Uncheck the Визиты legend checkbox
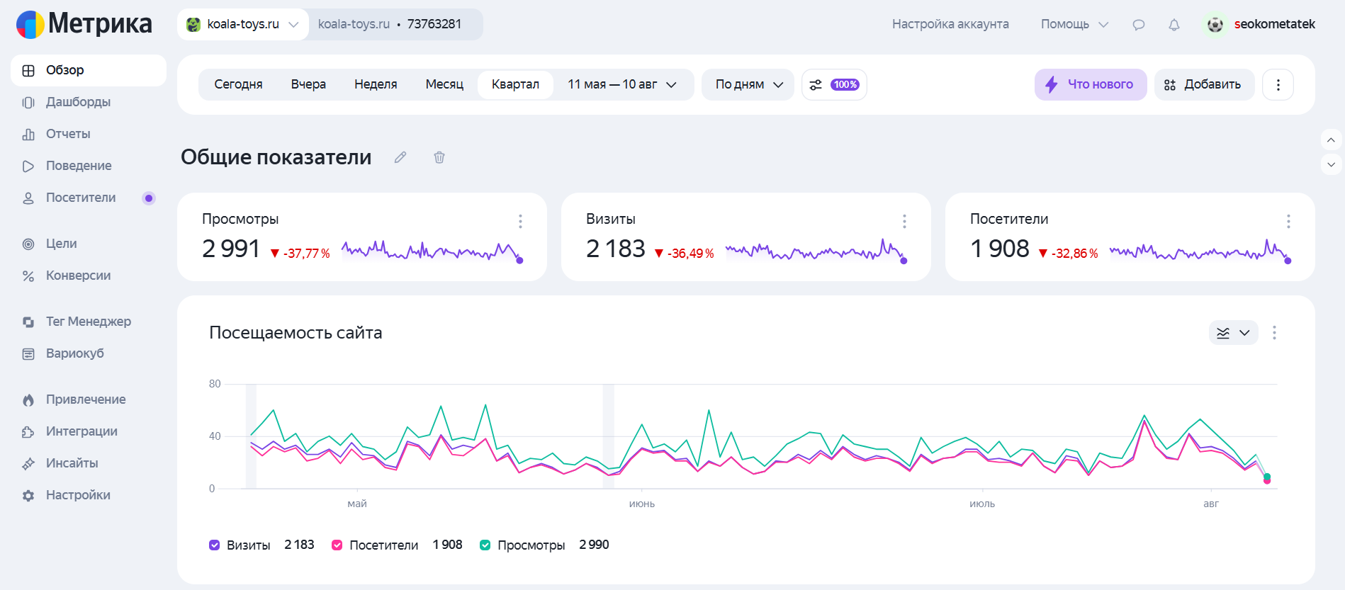1345x590 pixels. tap(215, 545)
